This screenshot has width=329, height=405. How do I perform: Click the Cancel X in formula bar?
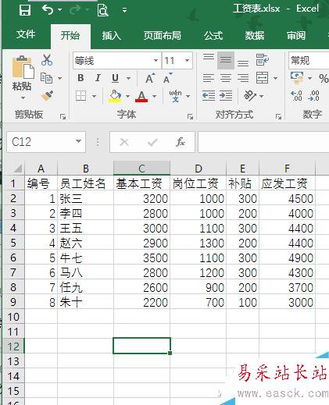click(124, 142)
